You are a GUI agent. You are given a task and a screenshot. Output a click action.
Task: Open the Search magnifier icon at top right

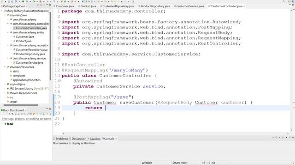(x=283, y=1)
